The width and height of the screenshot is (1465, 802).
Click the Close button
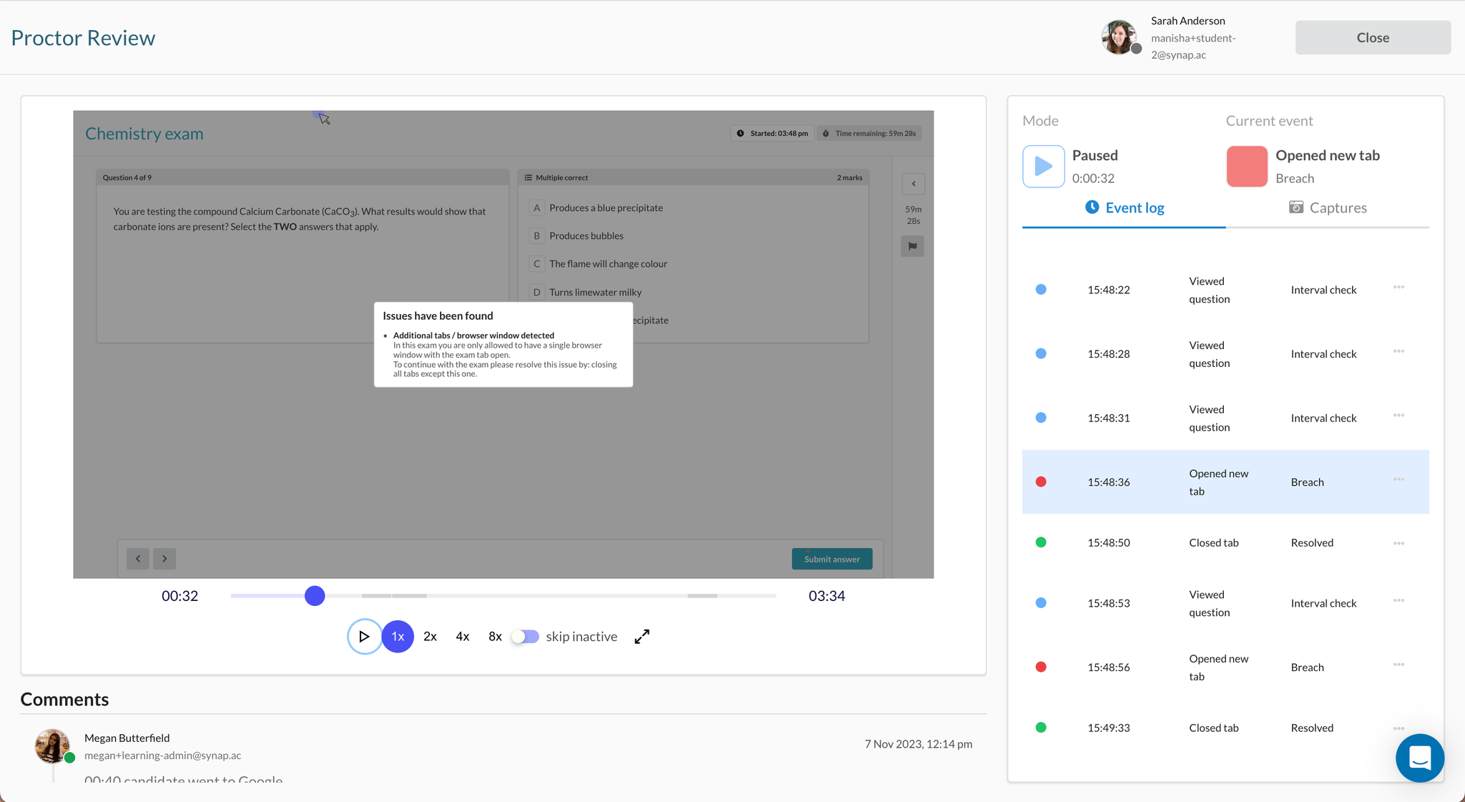[1372, 37]
